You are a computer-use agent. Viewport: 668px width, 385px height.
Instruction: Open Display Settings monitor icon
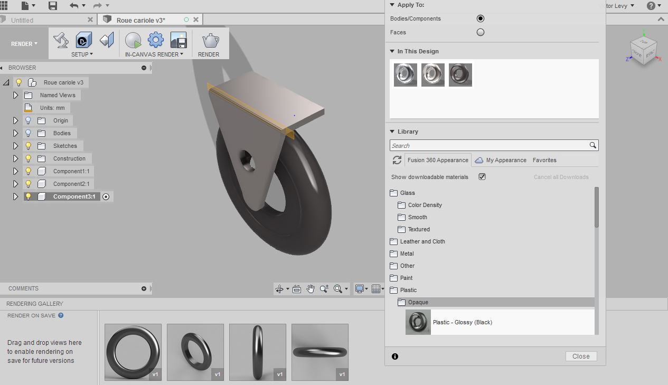[x=360, y=289]
